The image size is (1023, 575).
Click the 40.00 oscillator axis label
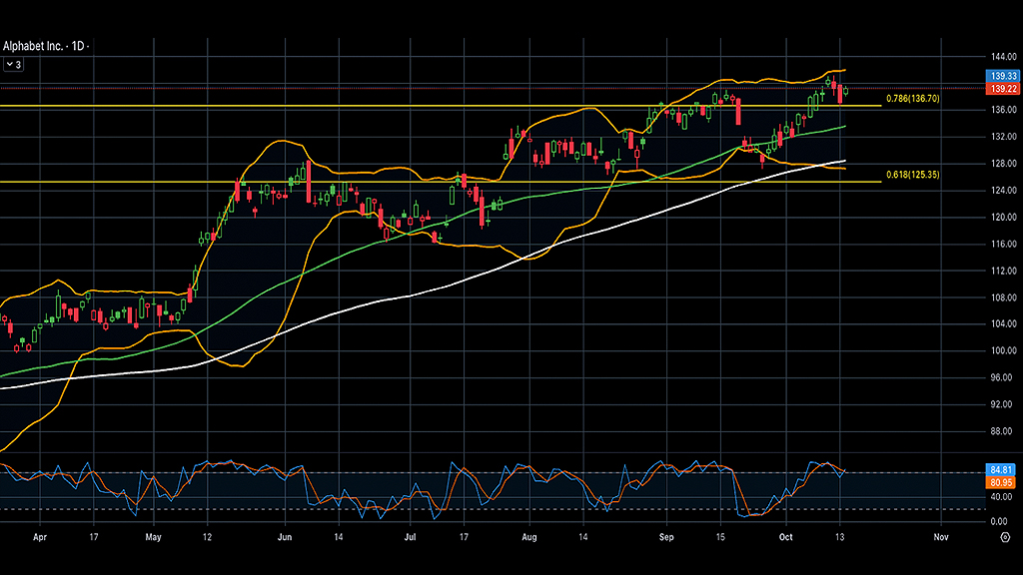[1001, 497]
